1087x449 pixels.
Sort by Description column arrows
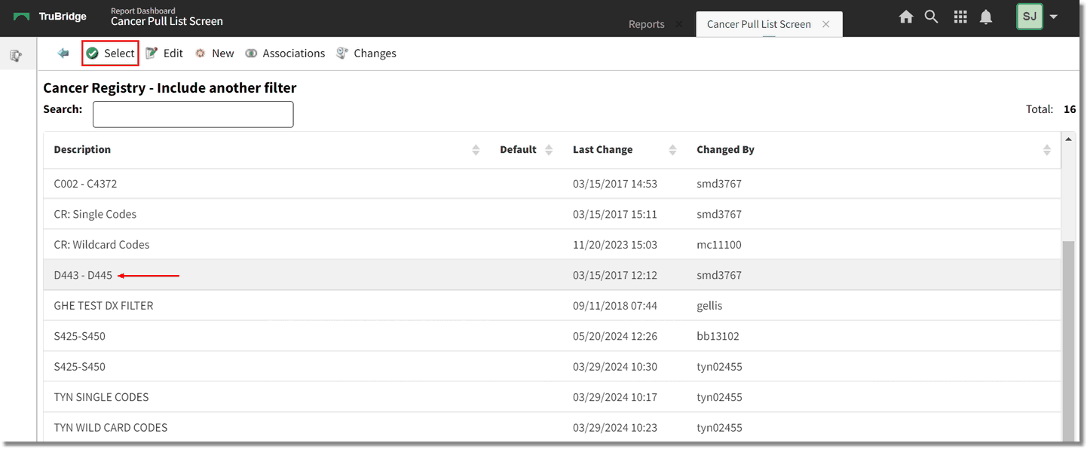click(x=476, y=150)
